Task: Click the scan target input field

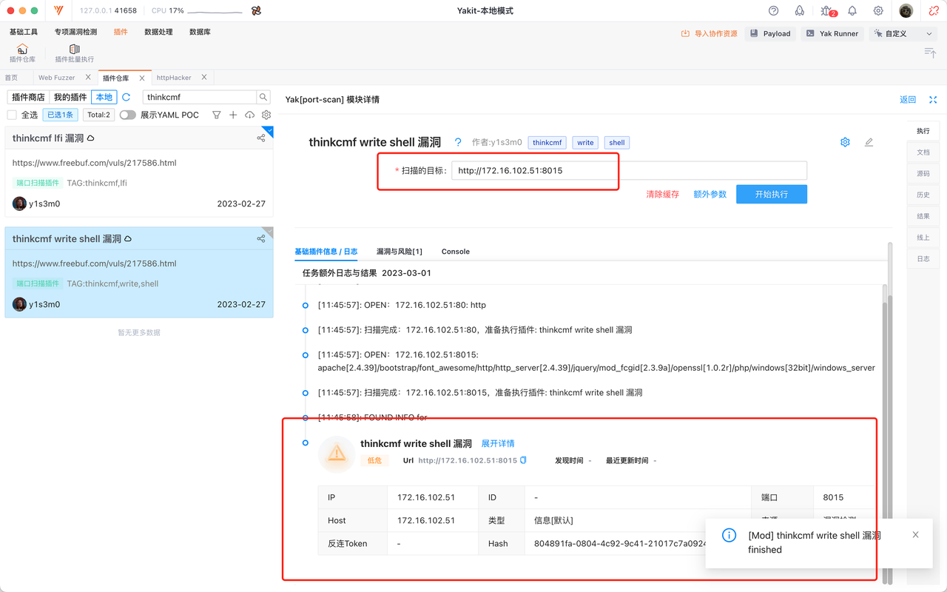Action: pos(629,170)
